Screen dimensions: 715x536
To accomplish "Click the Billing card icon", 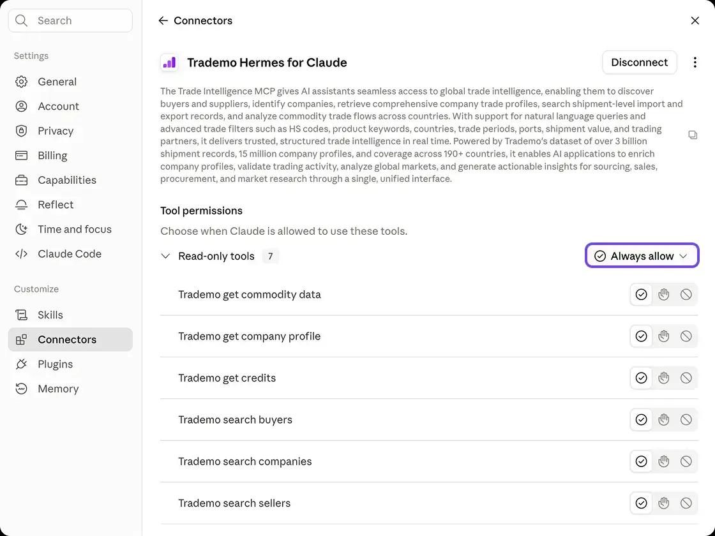I will [22, 156].
